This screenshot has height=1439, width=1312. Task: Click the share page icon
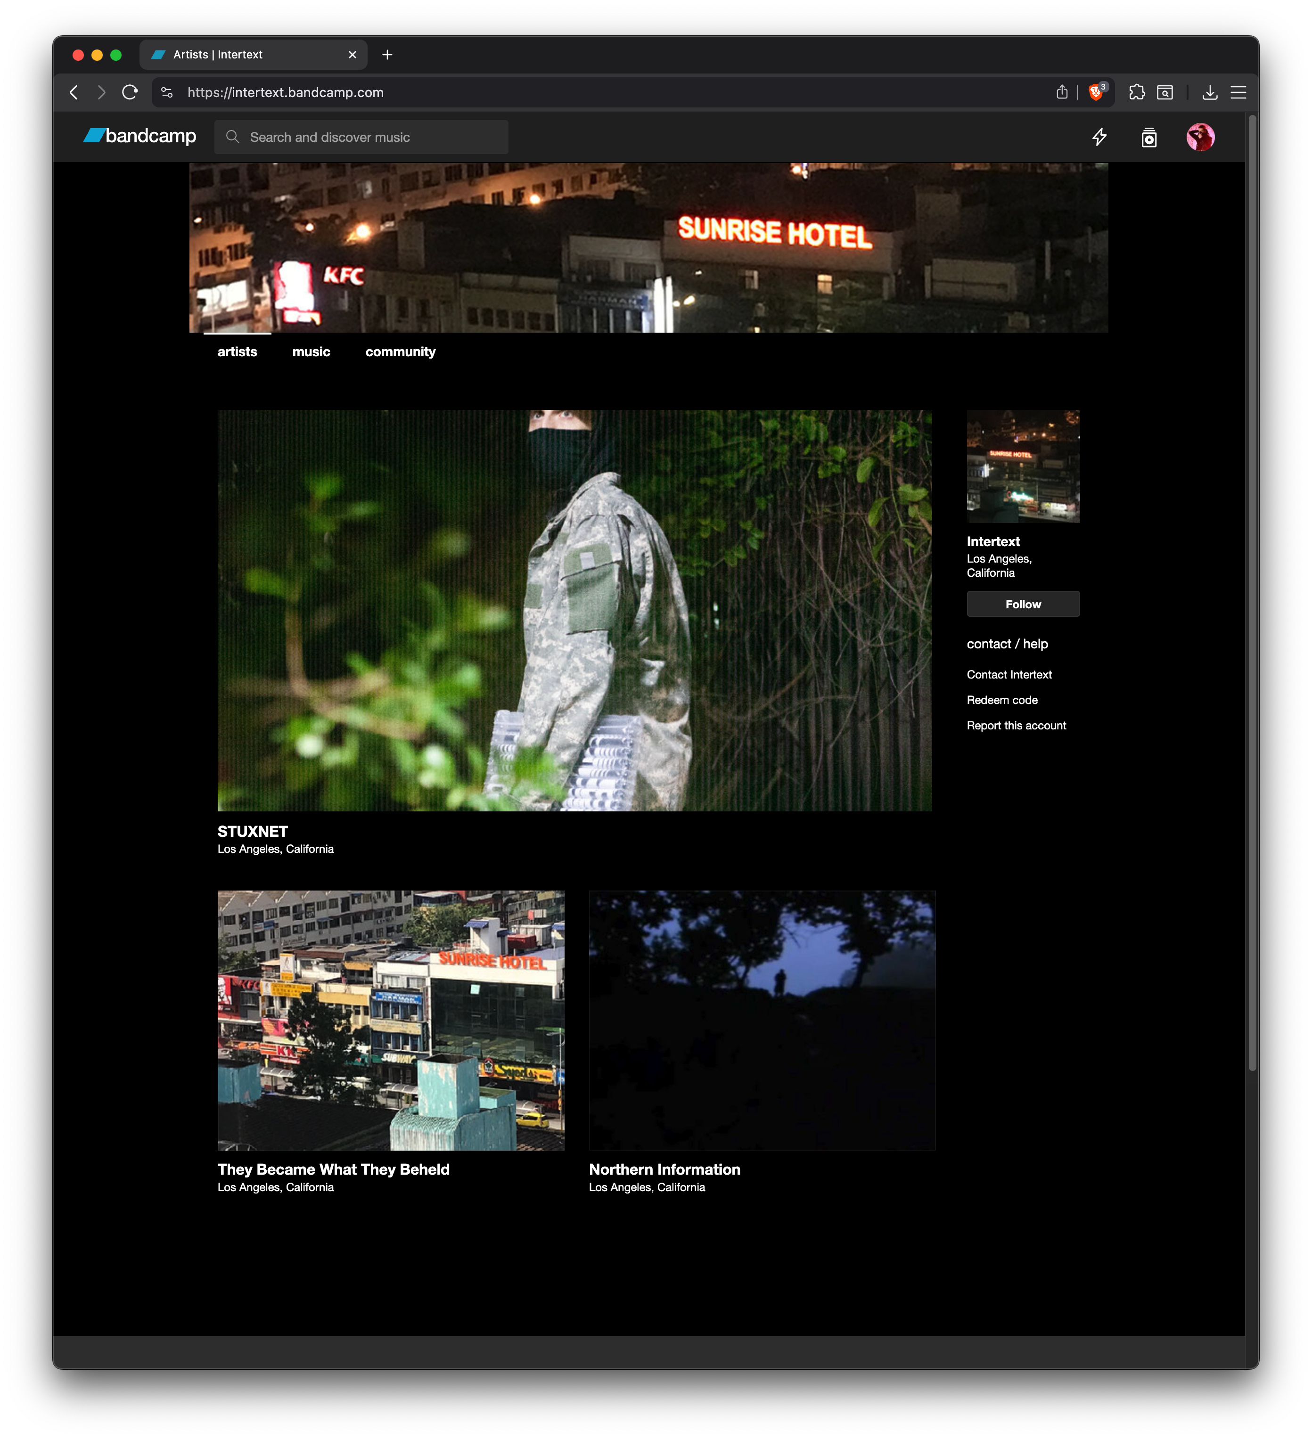click(1061, 92)
